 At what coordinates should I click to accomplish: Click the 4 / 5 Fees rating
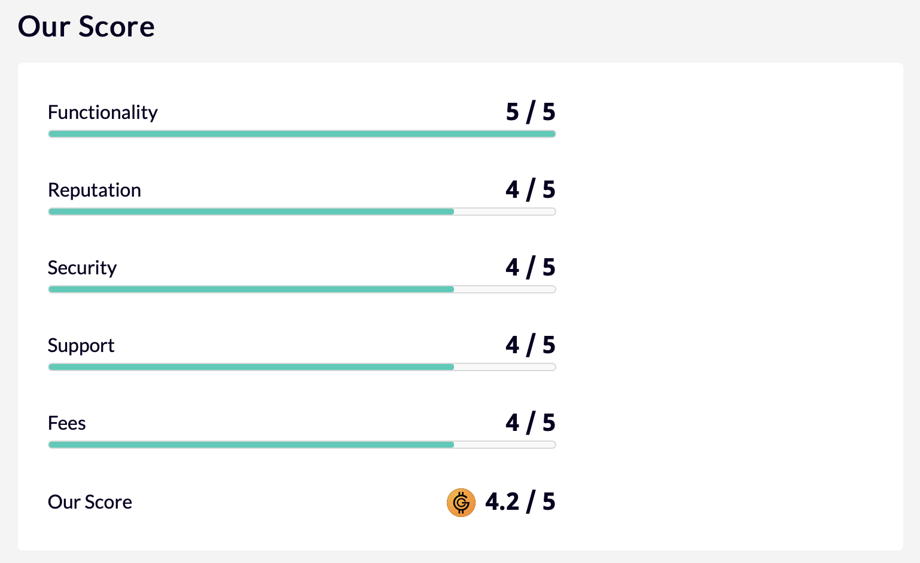pos(531,423)
